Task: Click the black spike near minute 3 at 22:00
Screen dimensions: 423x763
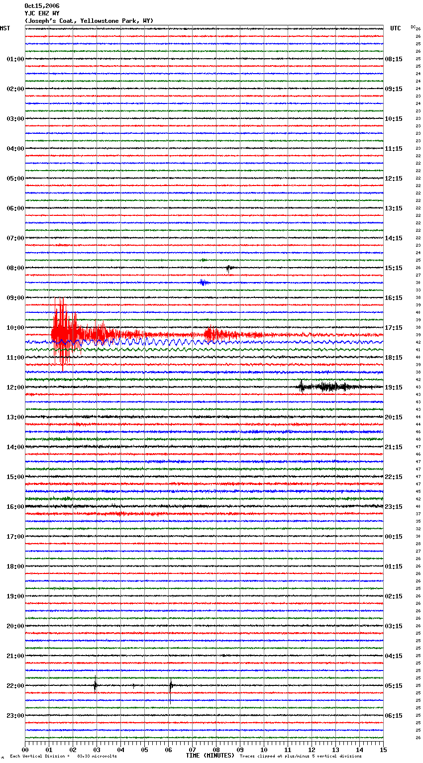Action: point(95,685)
